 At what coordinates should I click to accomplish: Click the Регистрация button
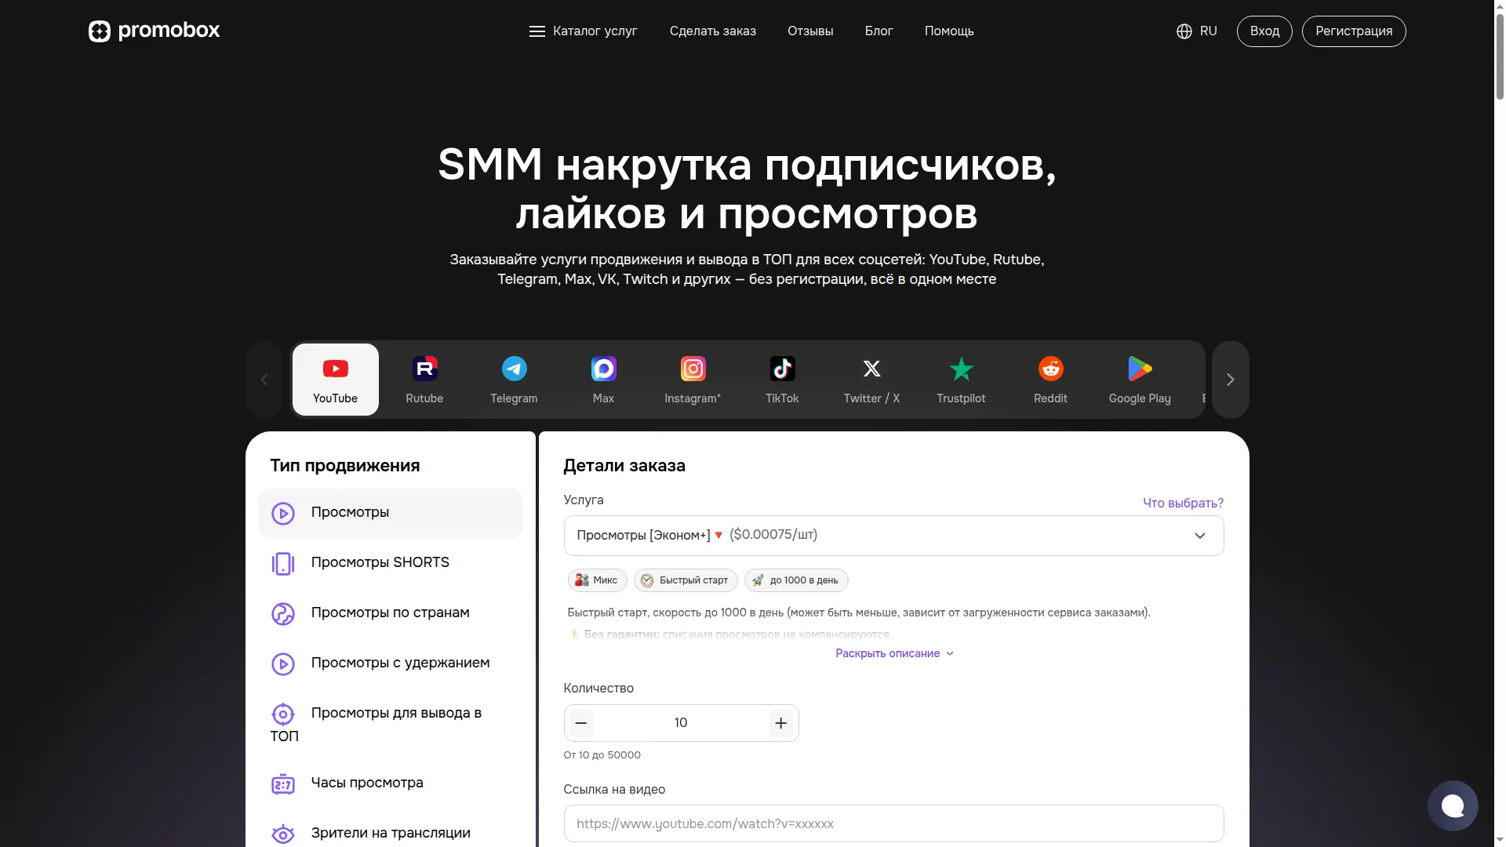coord(1354,31)
